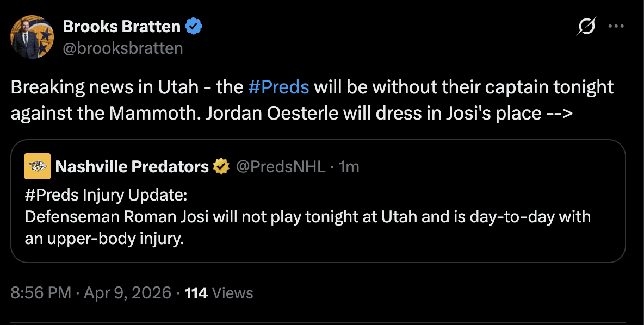Click the 1m timestamp on the quoted post

349,166
